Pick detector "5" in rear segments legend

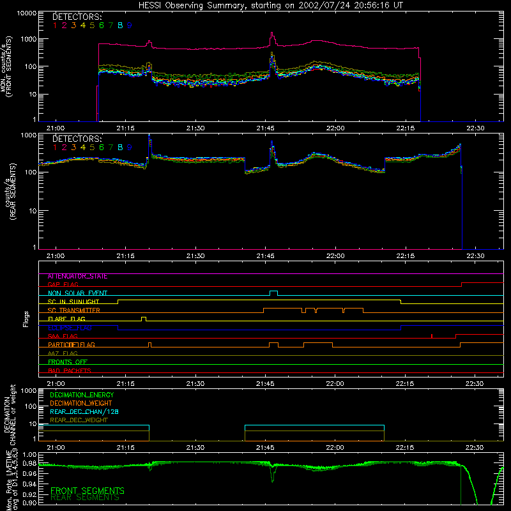pyautogui.click(x=92, y=148)
